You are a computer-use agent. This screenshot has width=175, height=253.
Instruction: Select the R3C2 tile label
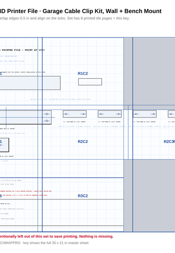click(x=83, y=196)
